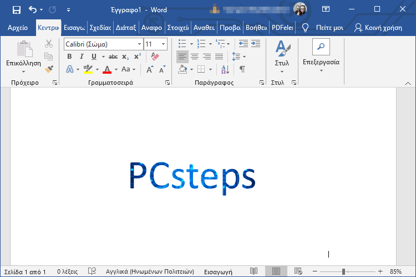Click the shading paint bucket icon
This screenshot has height=277, width=416.
click(182, 69)
